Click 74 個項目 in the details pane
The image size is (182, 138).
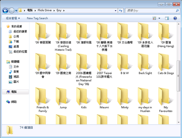[x=26, y=128]
